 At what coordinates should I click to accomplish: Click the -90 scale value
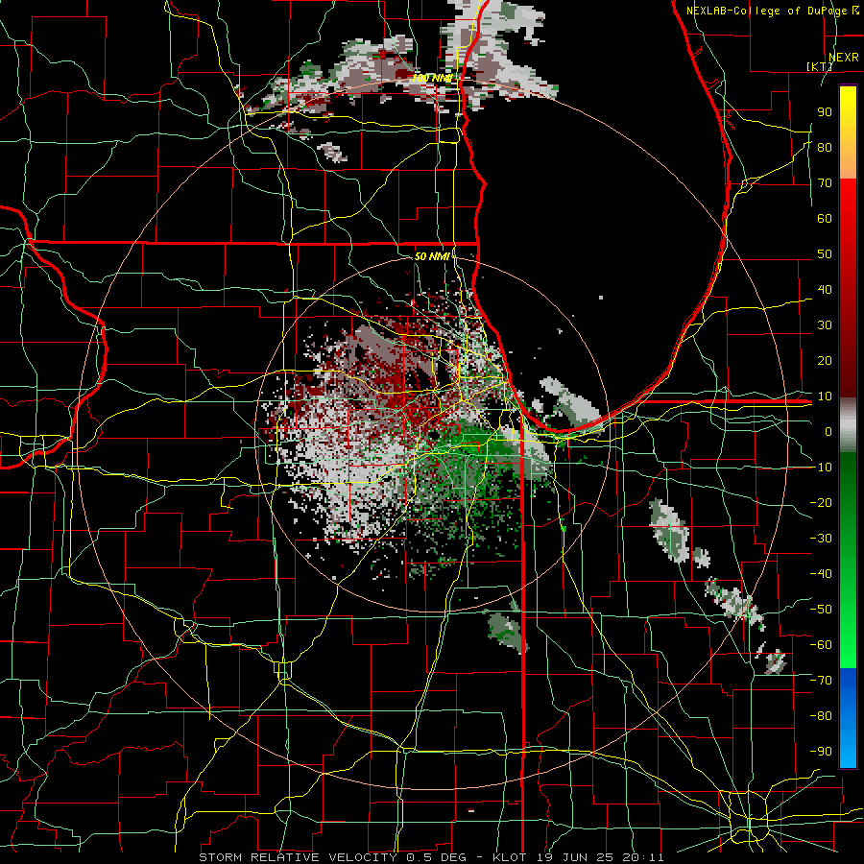pyautogui.click(x=821, y=752)
